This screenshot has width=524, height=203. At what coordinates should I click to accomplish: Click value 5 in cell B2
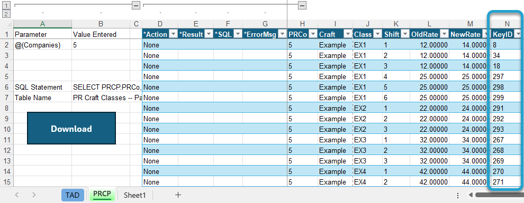point(101,45)
